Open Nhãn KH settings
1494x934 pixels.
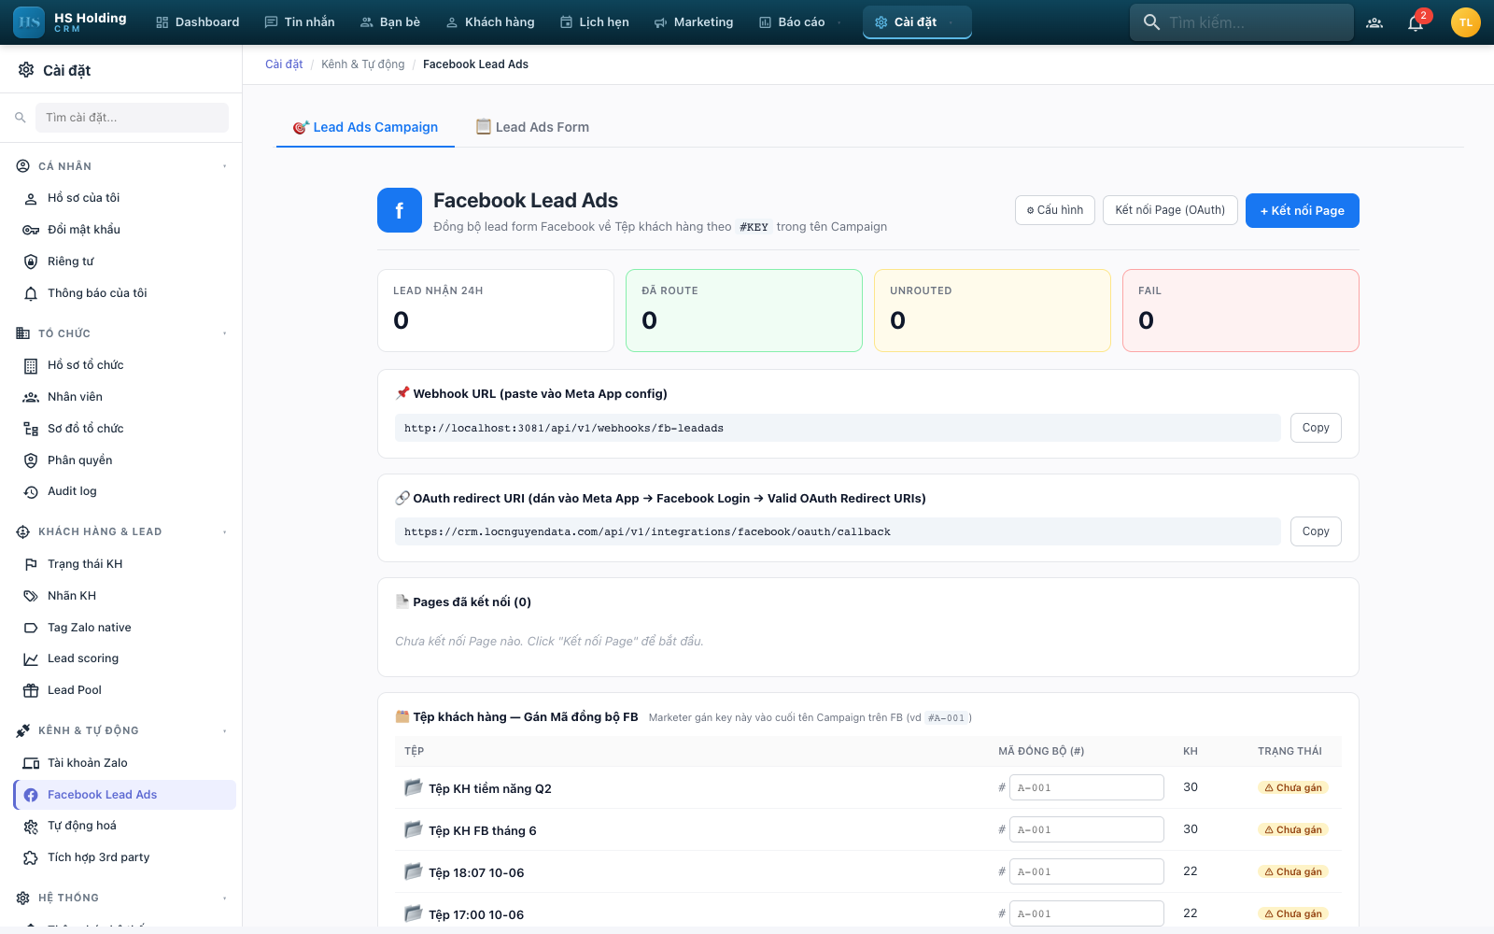click(x=124, y=596)
